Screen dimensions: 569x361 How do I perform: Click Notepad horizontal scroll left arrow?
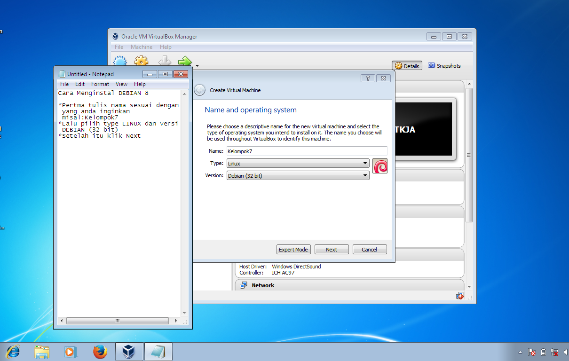coord(62,321)
